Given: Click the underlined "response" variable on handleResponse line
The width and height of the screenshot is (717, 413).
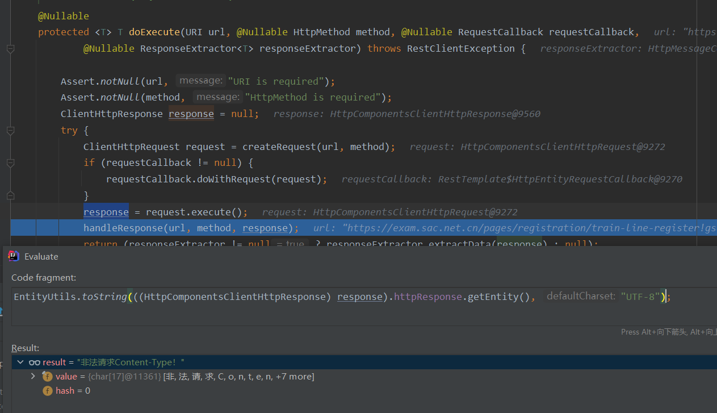Looking at the screenshot, I should pyautogui.click(x=265, y=227).
